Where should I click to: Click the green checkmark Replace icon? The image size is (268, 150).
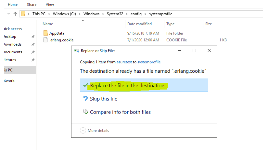tap(85, 85)
